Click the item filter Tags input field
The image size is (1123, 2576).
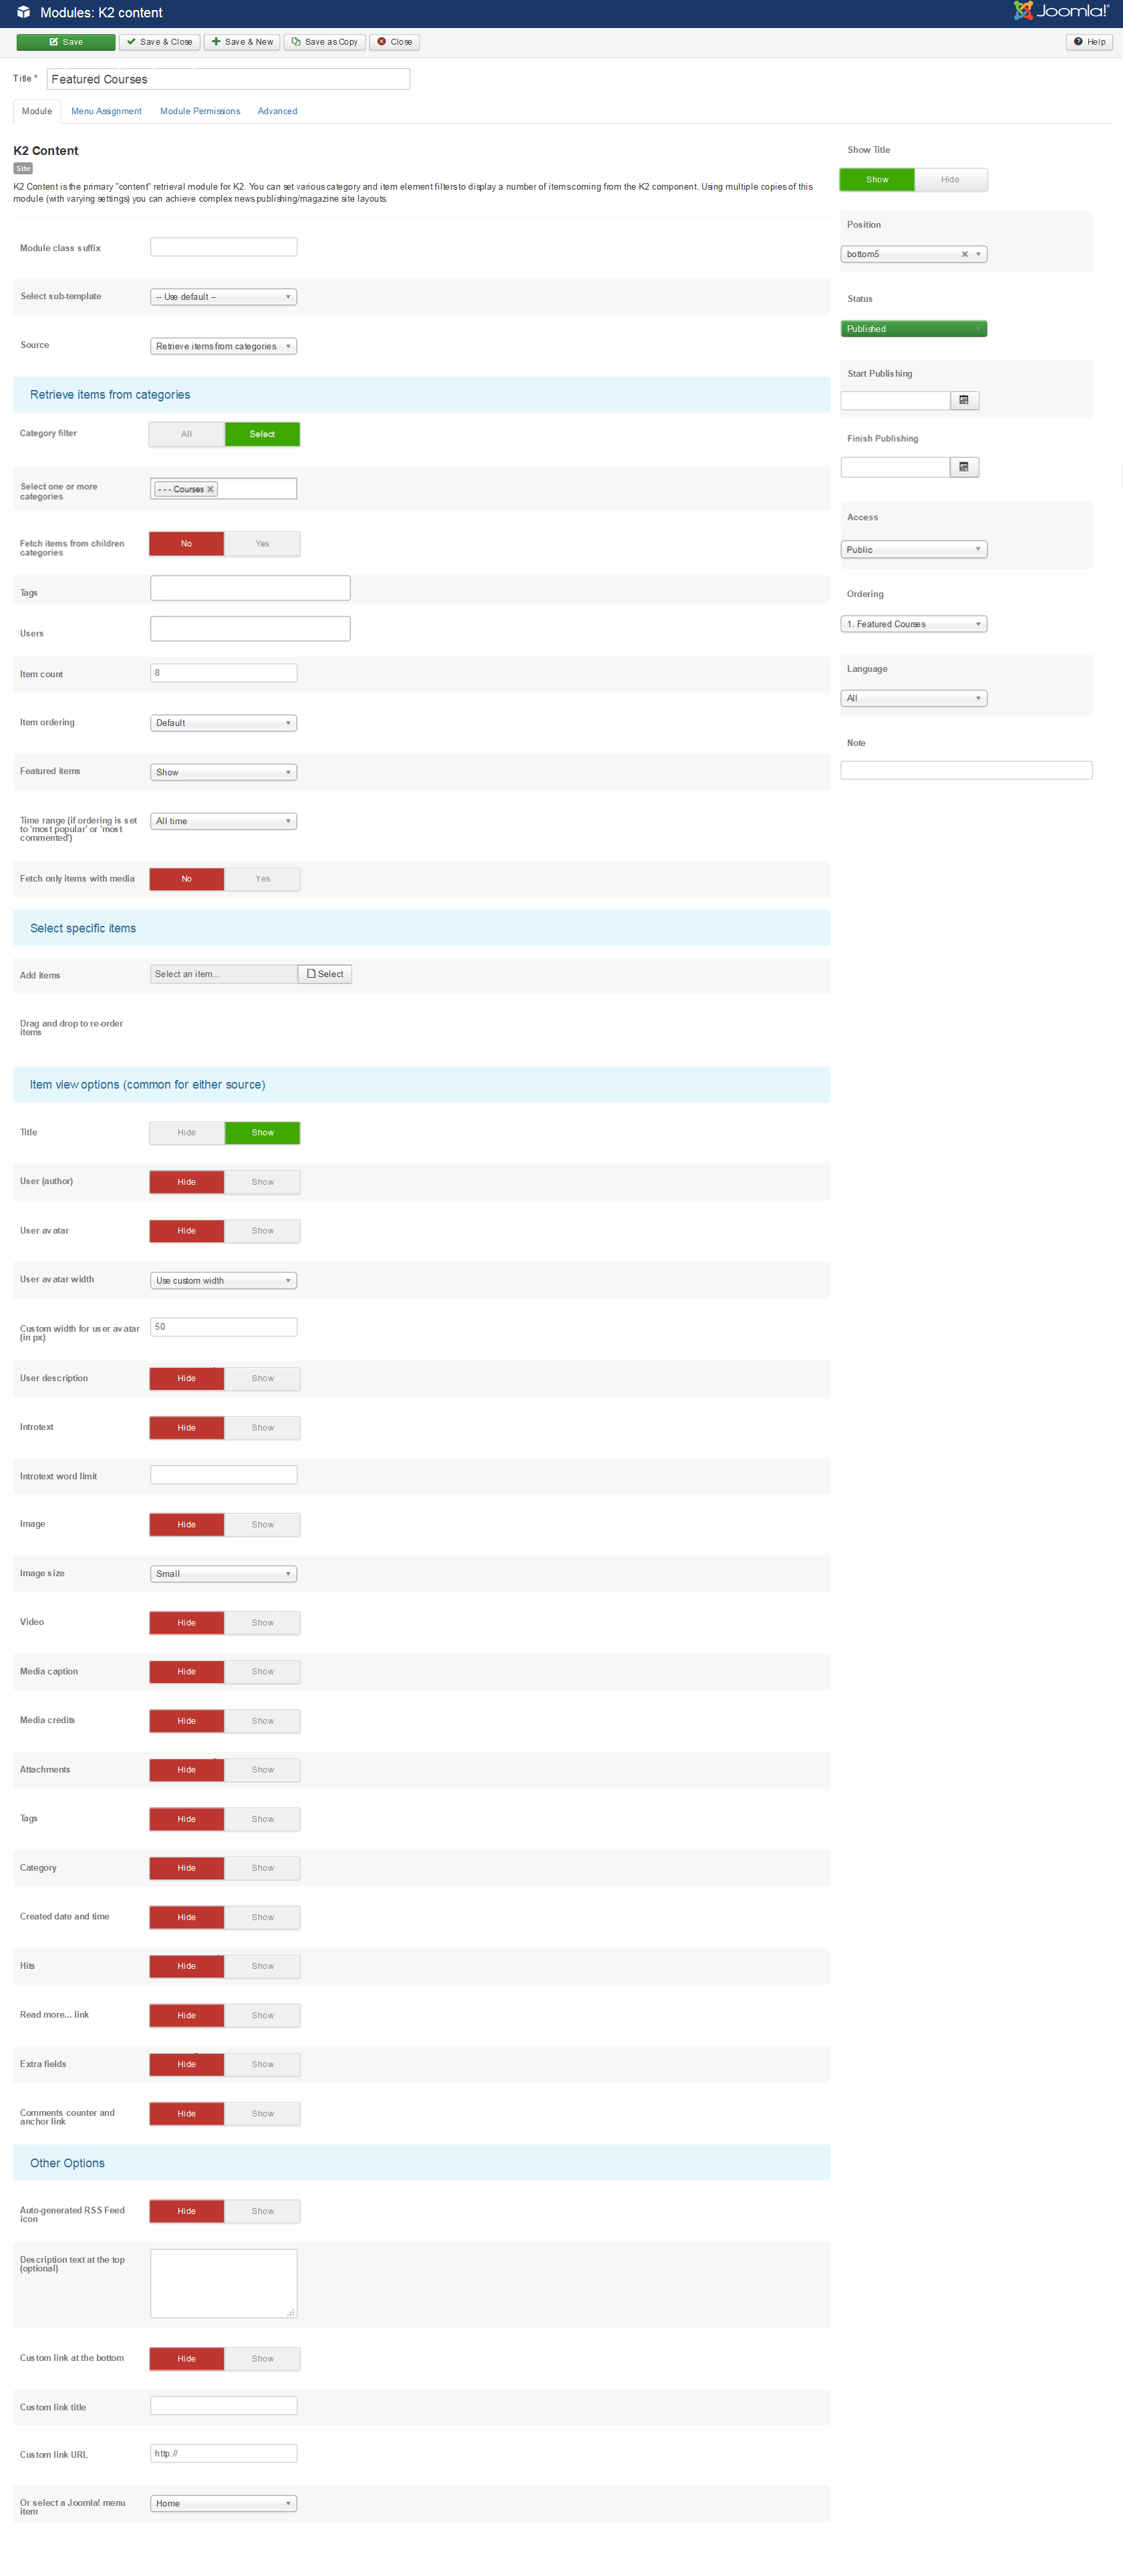point(250,588)
